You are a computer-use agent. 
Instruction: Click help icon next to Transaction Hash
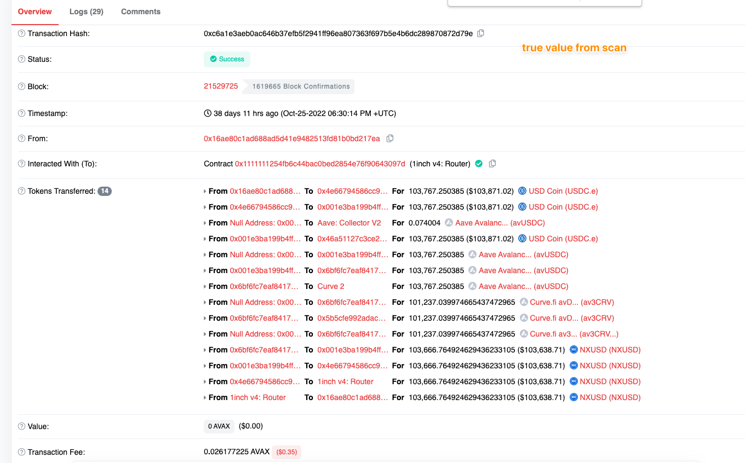click(x=21, y=33)
